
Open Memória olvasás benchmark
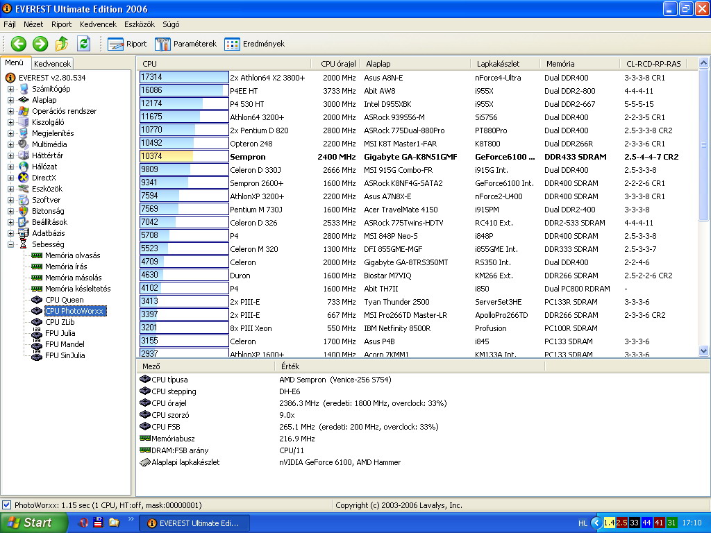(x=72, y=255)
